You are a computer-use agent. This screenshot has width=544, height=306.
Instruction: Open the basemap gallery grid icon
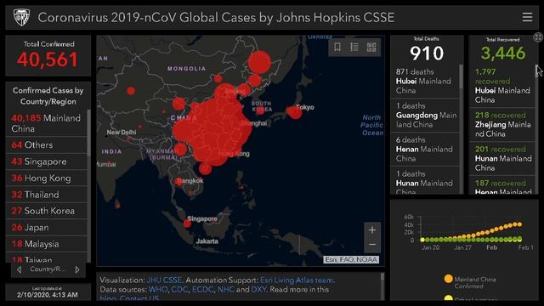pyautogui.click(x=371, y=48)
